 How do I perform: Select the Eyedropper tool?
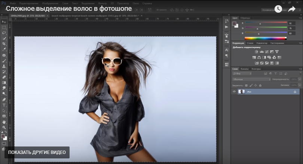click(x=4, y=49)
